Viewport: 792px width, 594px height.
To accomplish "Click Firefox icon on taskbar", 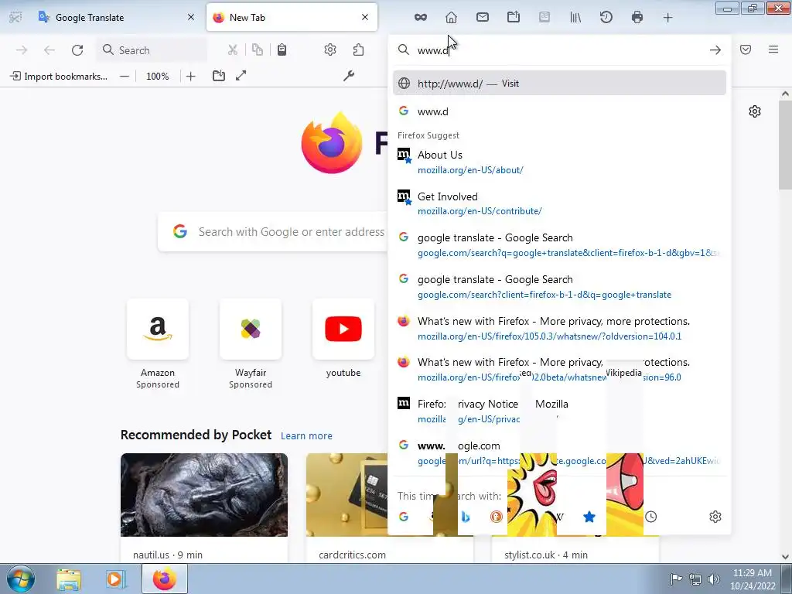I will (x=165, y=579).
